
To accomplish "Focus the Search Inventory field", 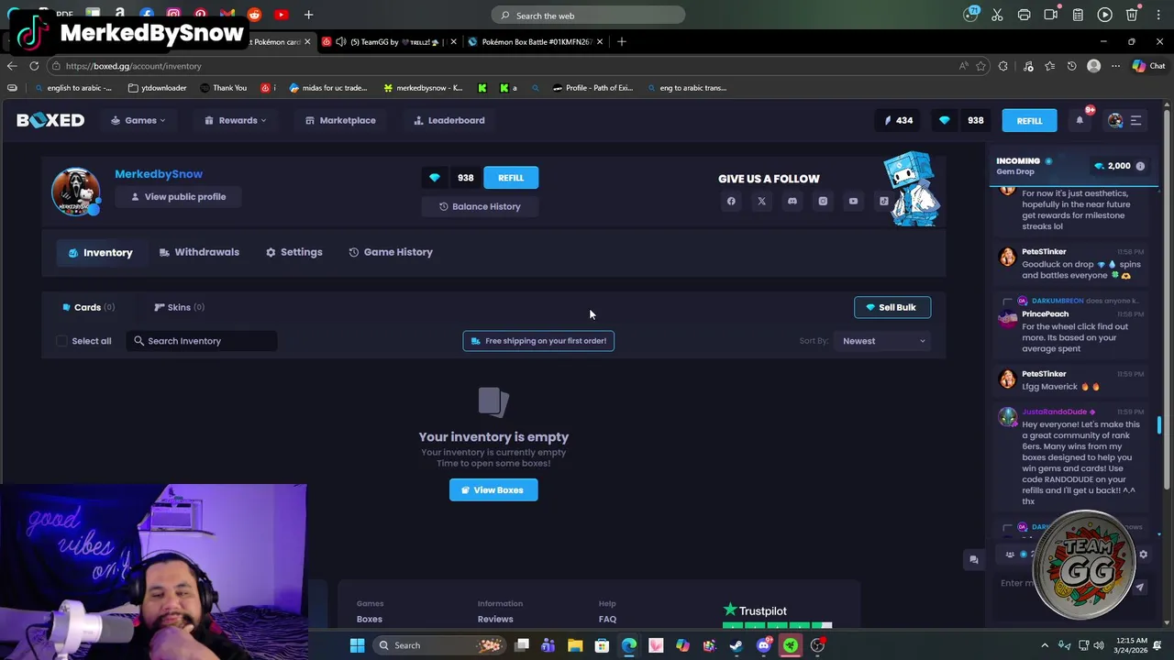I will [x=202, y=341].
